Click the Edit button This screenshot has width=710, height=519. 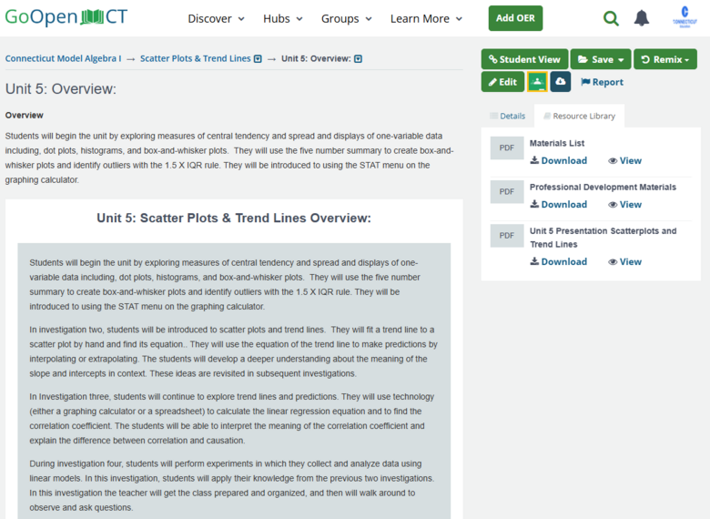(502, 82)
